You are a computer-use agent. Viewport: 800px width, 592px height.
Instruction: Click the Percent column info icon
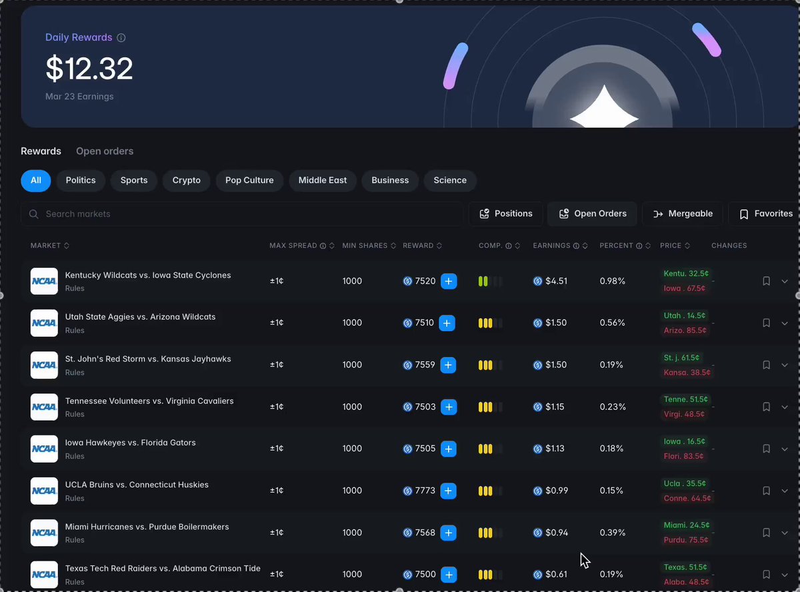click(639, 246)
